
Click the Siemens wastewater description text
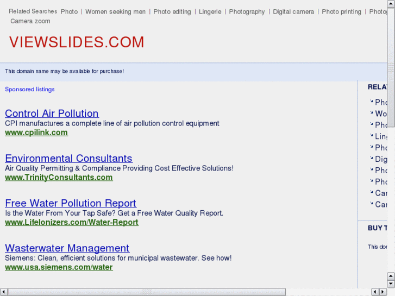(118, 258)
